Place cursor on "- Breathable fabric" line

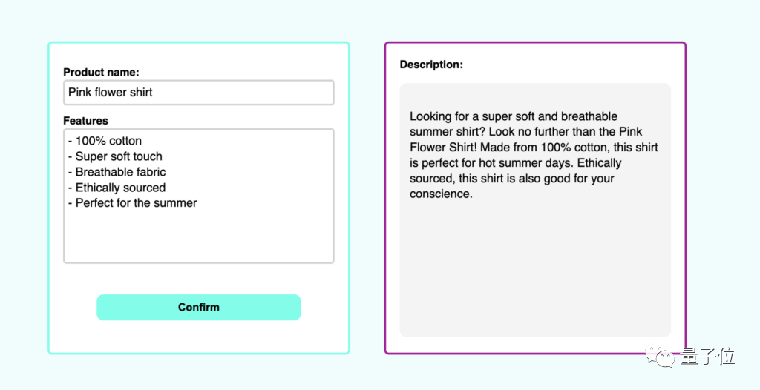[x=117, y=172]
